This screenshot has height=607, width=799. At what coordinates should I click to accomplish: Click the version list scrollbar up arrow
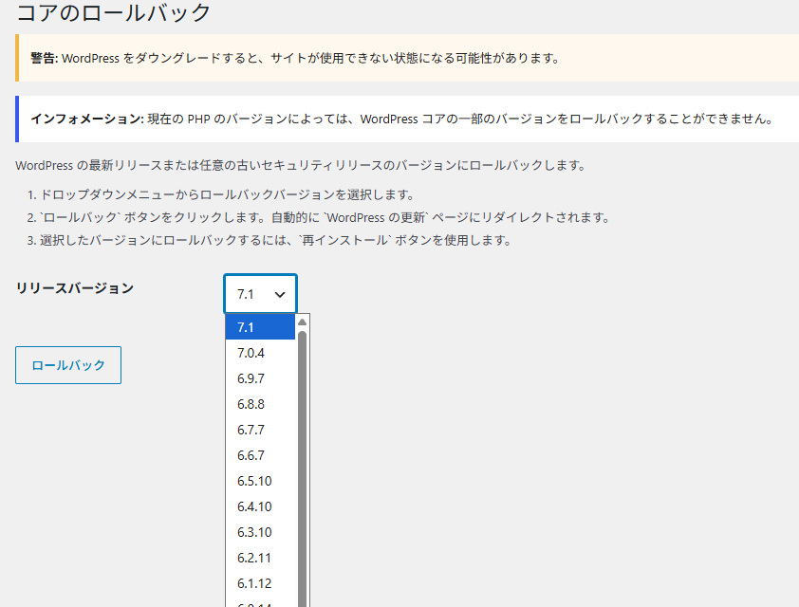pos(302,322)
